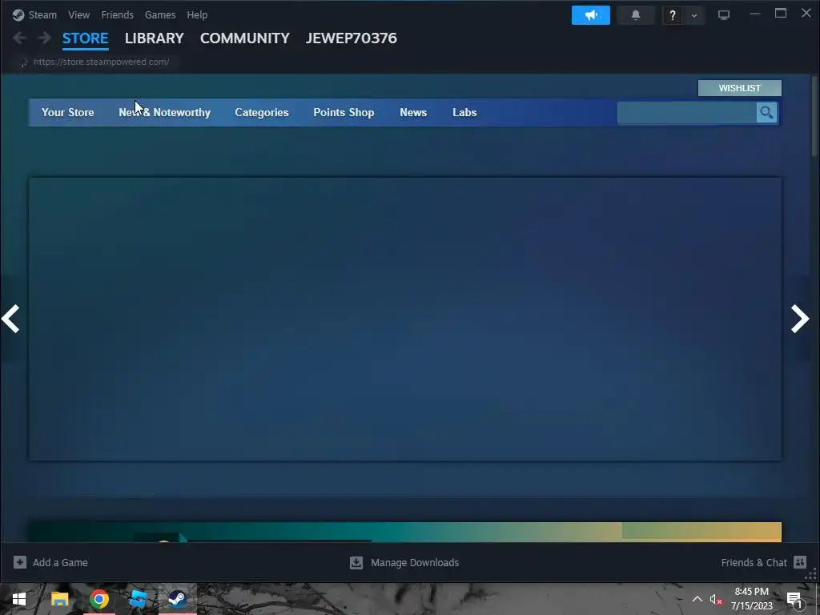Screen dimensions: 820x615
Task: Click the Steam taskbar icon
Action: click(177, 599)
